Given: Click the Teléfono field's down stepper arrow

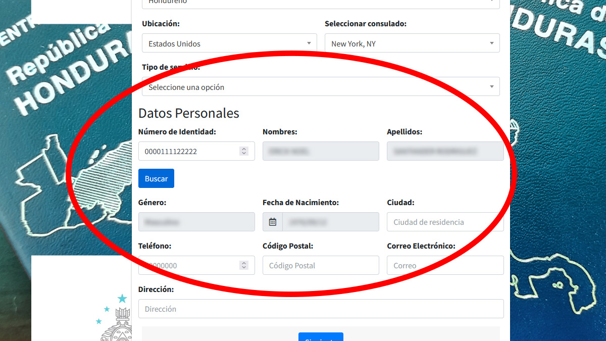Looking at the screenshot, I should tap(243, 268).
